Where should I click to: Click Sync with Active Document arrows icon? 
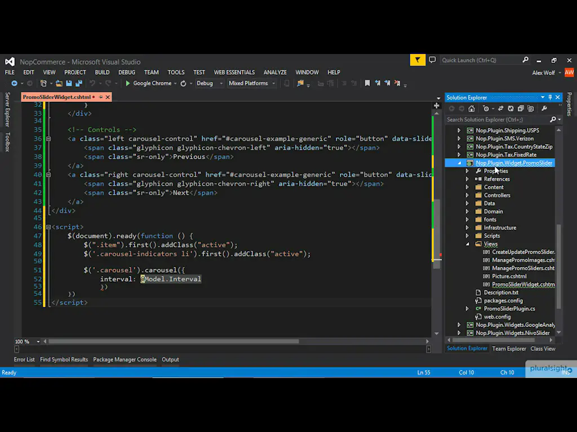point(500,109)
